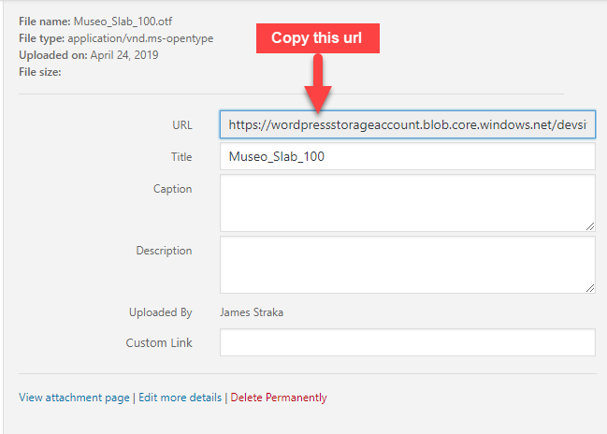
Task: Focus the Caption text area
Action: (407, 202)
